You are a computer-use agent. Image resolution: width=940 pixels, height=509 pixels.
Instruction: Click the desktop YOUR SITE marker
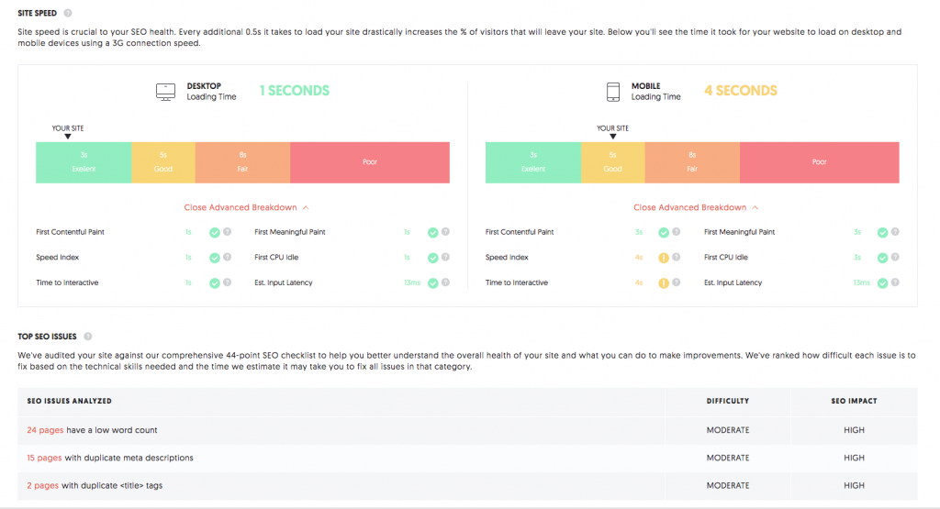[68, 132]
